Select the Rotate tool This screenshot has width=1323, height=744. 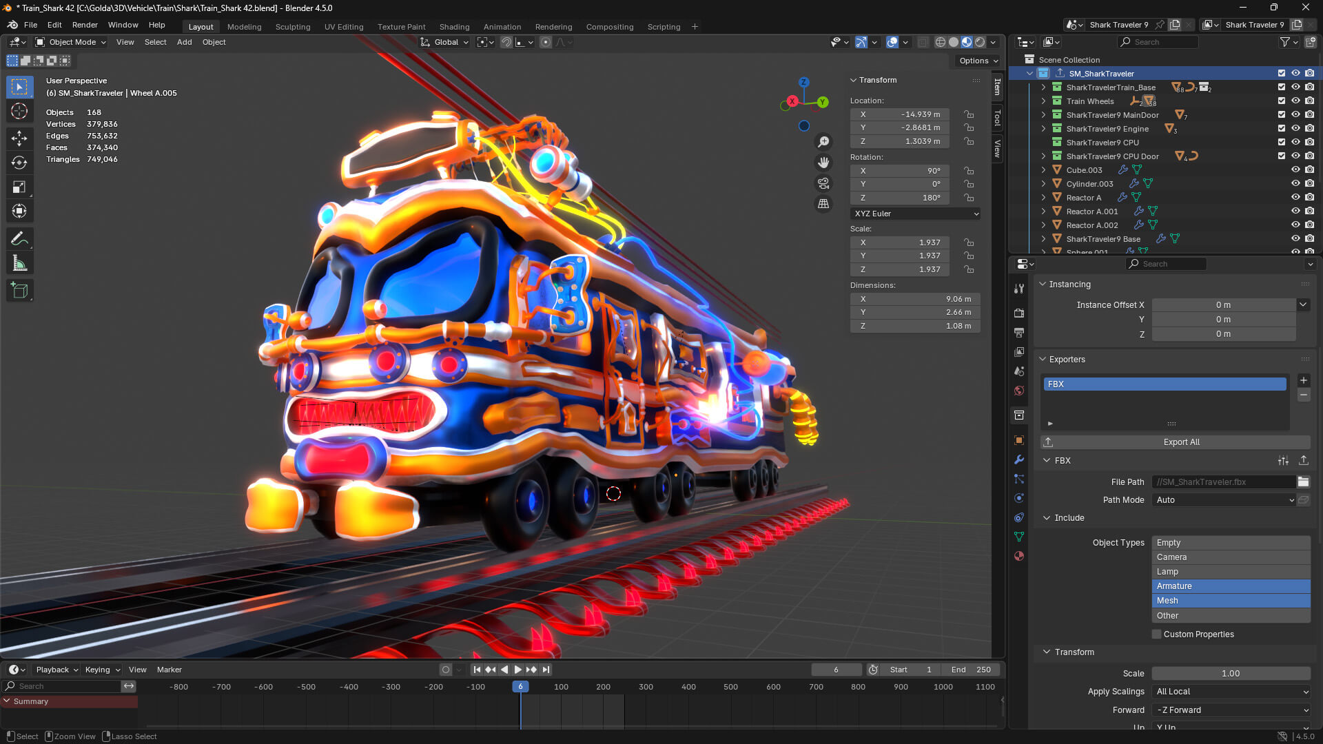[x=19, y=163]
